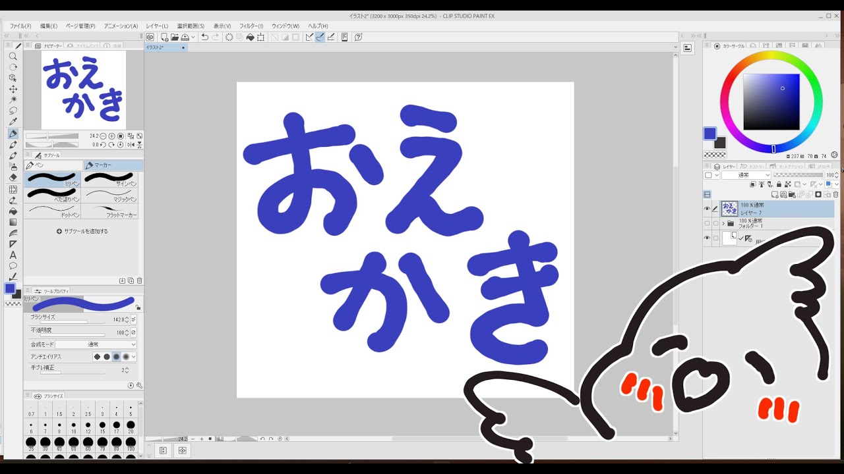
Task: Click zoom out button in Navigator
Action: 103,136
